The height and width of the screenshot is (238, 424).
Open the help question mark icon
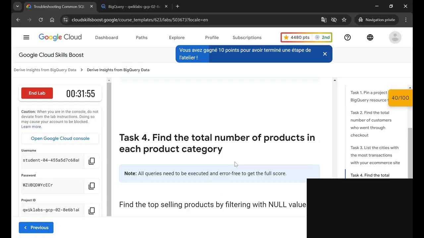coord(347,37)
